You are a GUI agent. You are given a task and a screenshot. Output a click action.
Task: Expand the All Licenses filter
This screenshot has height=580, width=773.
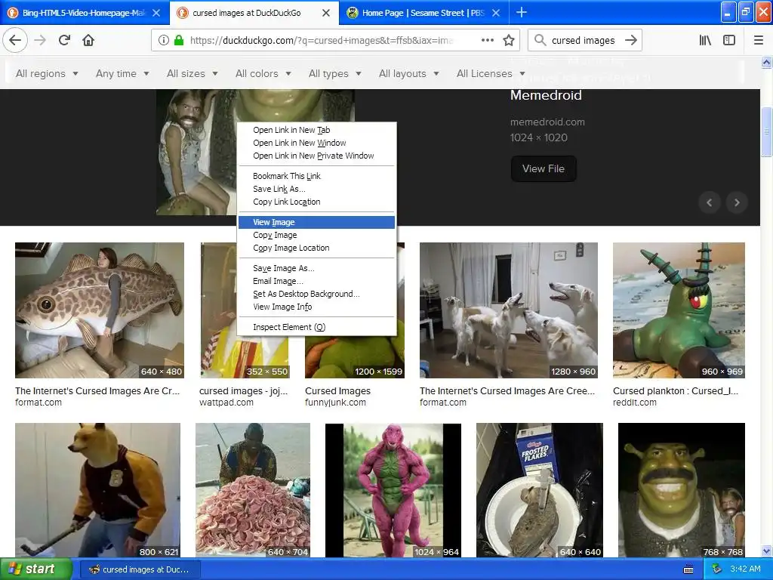[491, 73]
